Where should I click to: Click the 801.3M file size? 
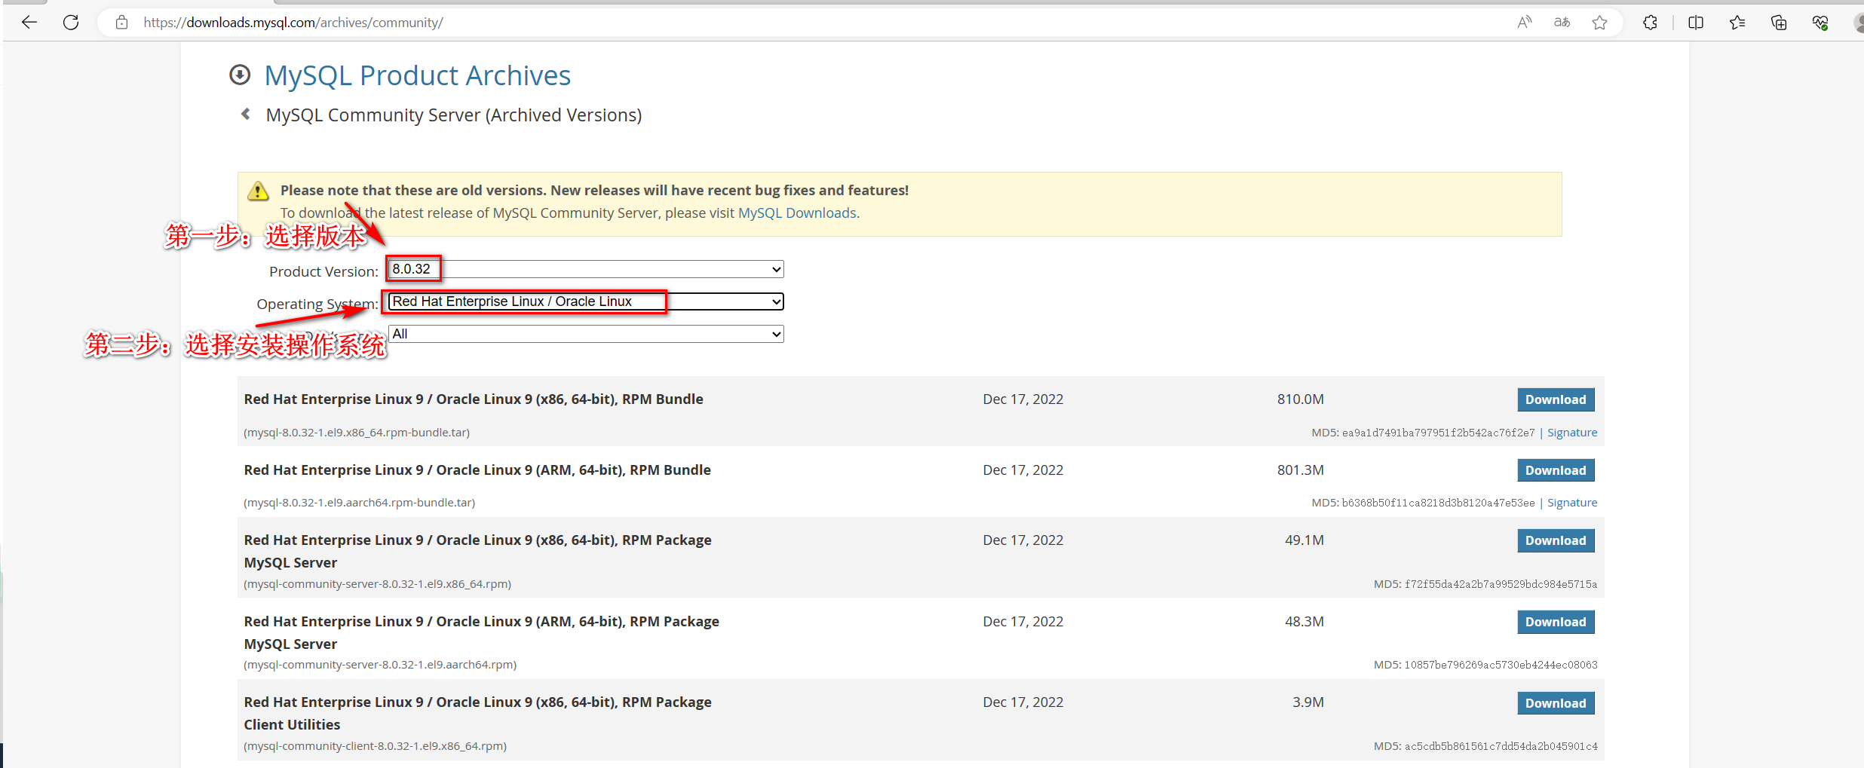point(1301,470)
